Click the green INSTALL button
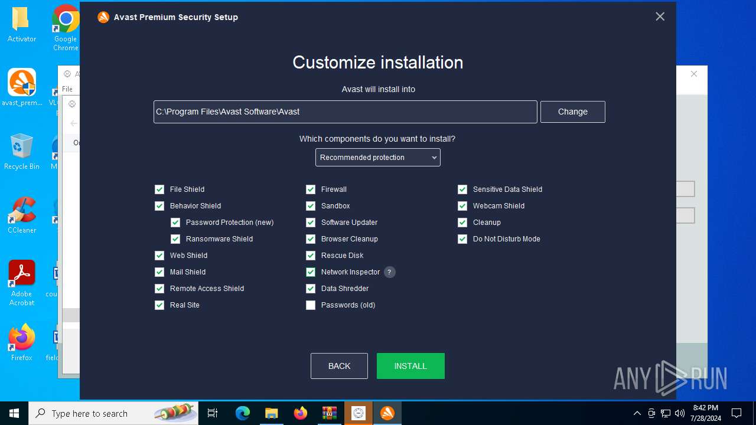This screenshot has height=425, width=756. tap(410, 366)
